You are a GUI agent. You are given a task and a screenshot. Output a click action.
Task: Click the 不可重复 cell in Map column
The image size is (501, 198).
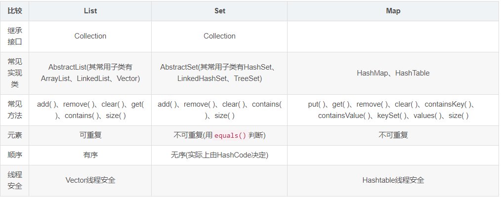point(393,135)
